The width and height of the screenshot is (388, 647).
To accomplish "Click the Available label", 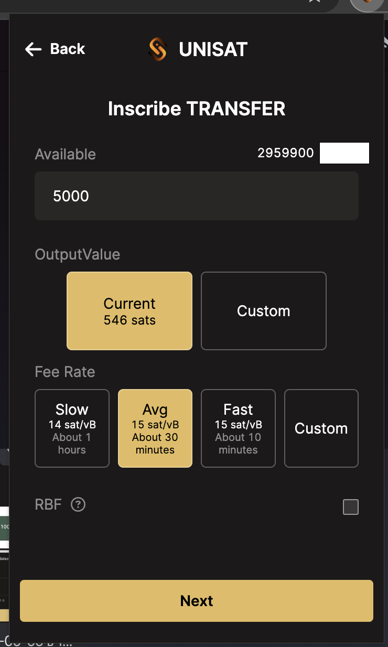I will pos(66,154).
